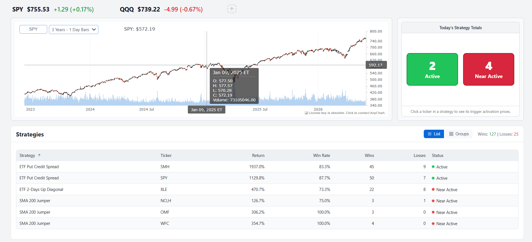The image size is (532, 242).
Task: Click the Win Rate column header
Action: (321, 156)
